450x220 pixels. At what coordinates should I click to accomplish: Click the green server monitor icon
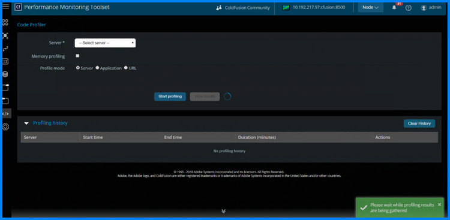click(286, 8)
